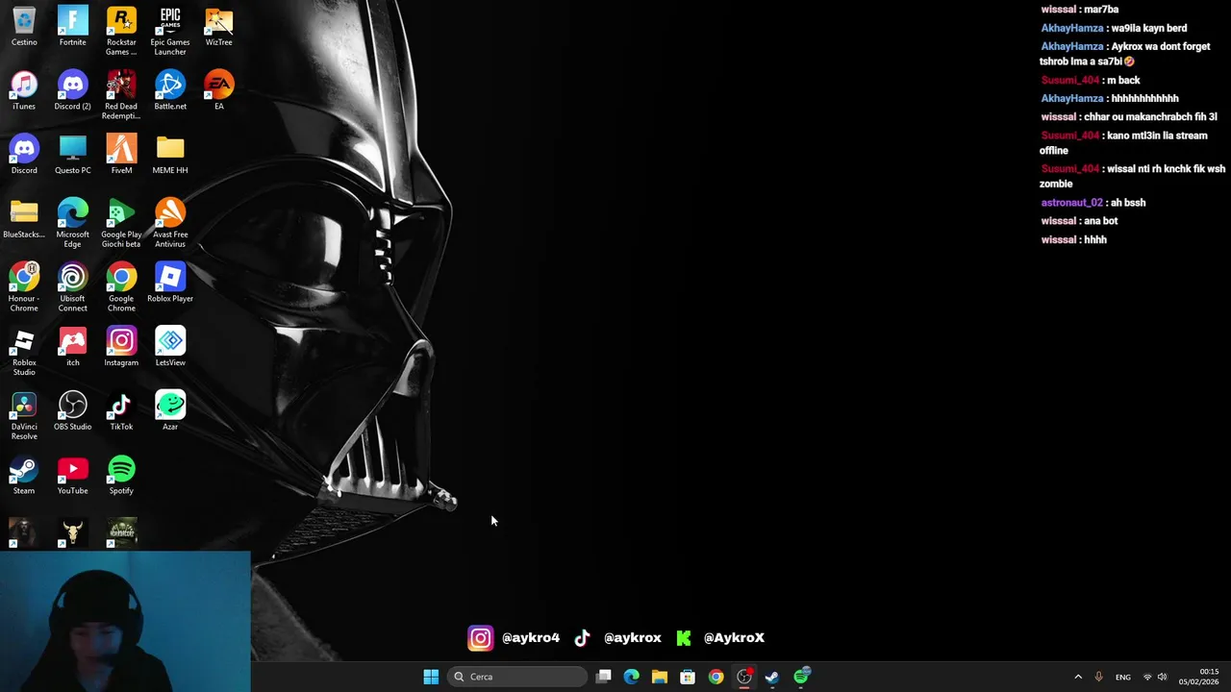Image resolution: width=1231 pixels, height=692 pixels.
Task: Select the Roblox Player desktop icon
Action: pos(170,283)
